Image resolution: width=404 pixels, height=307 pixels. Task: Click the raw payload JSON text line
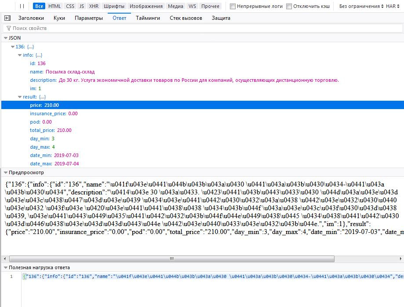(213, 277)
